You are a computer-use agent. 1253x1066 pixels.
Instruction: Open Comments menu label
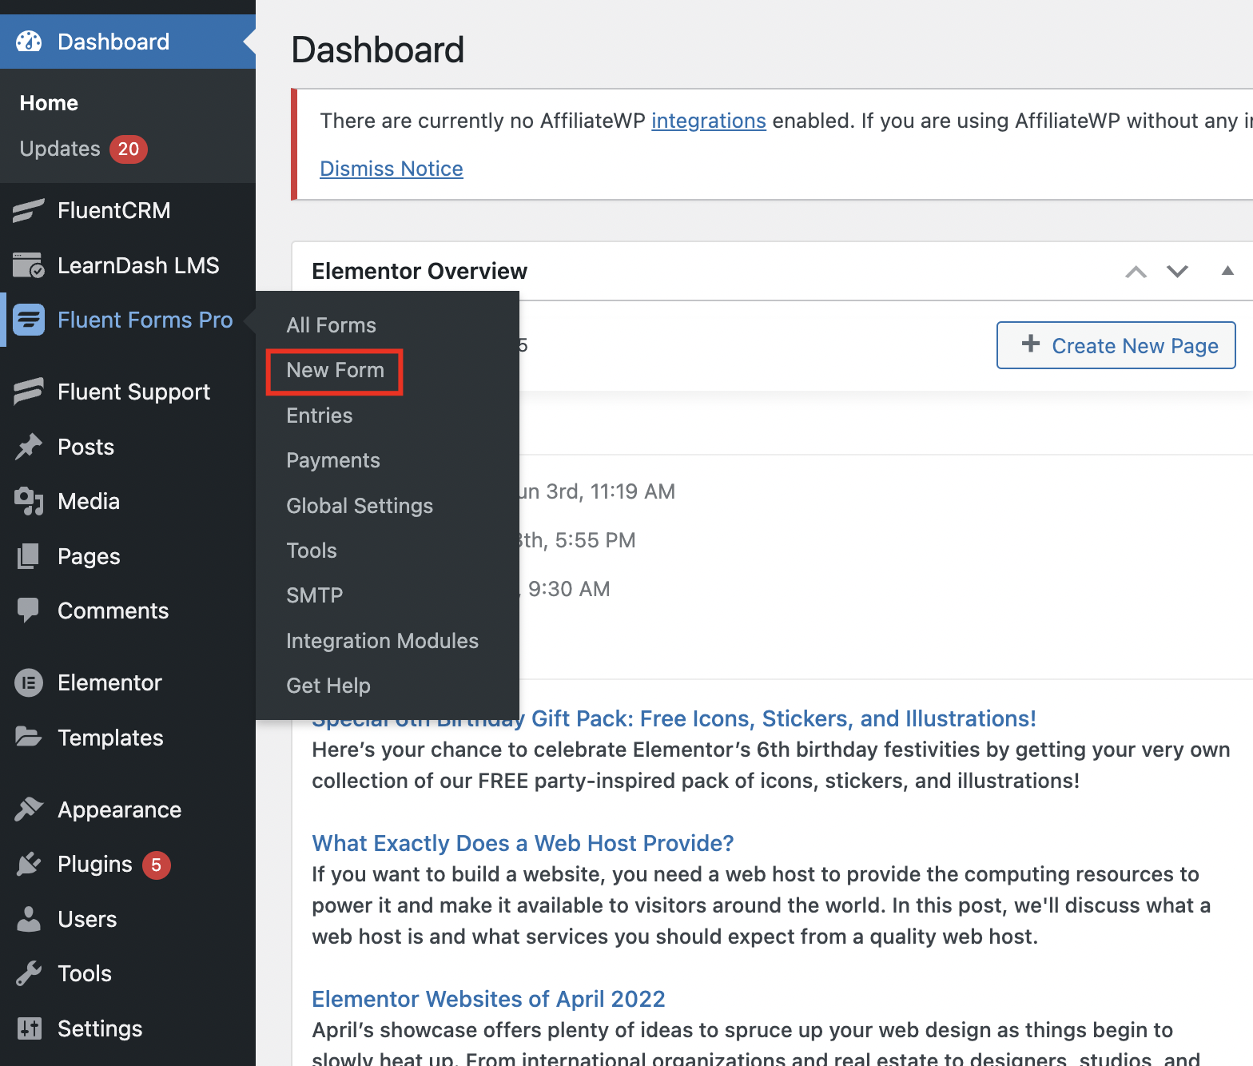point(113,611)
